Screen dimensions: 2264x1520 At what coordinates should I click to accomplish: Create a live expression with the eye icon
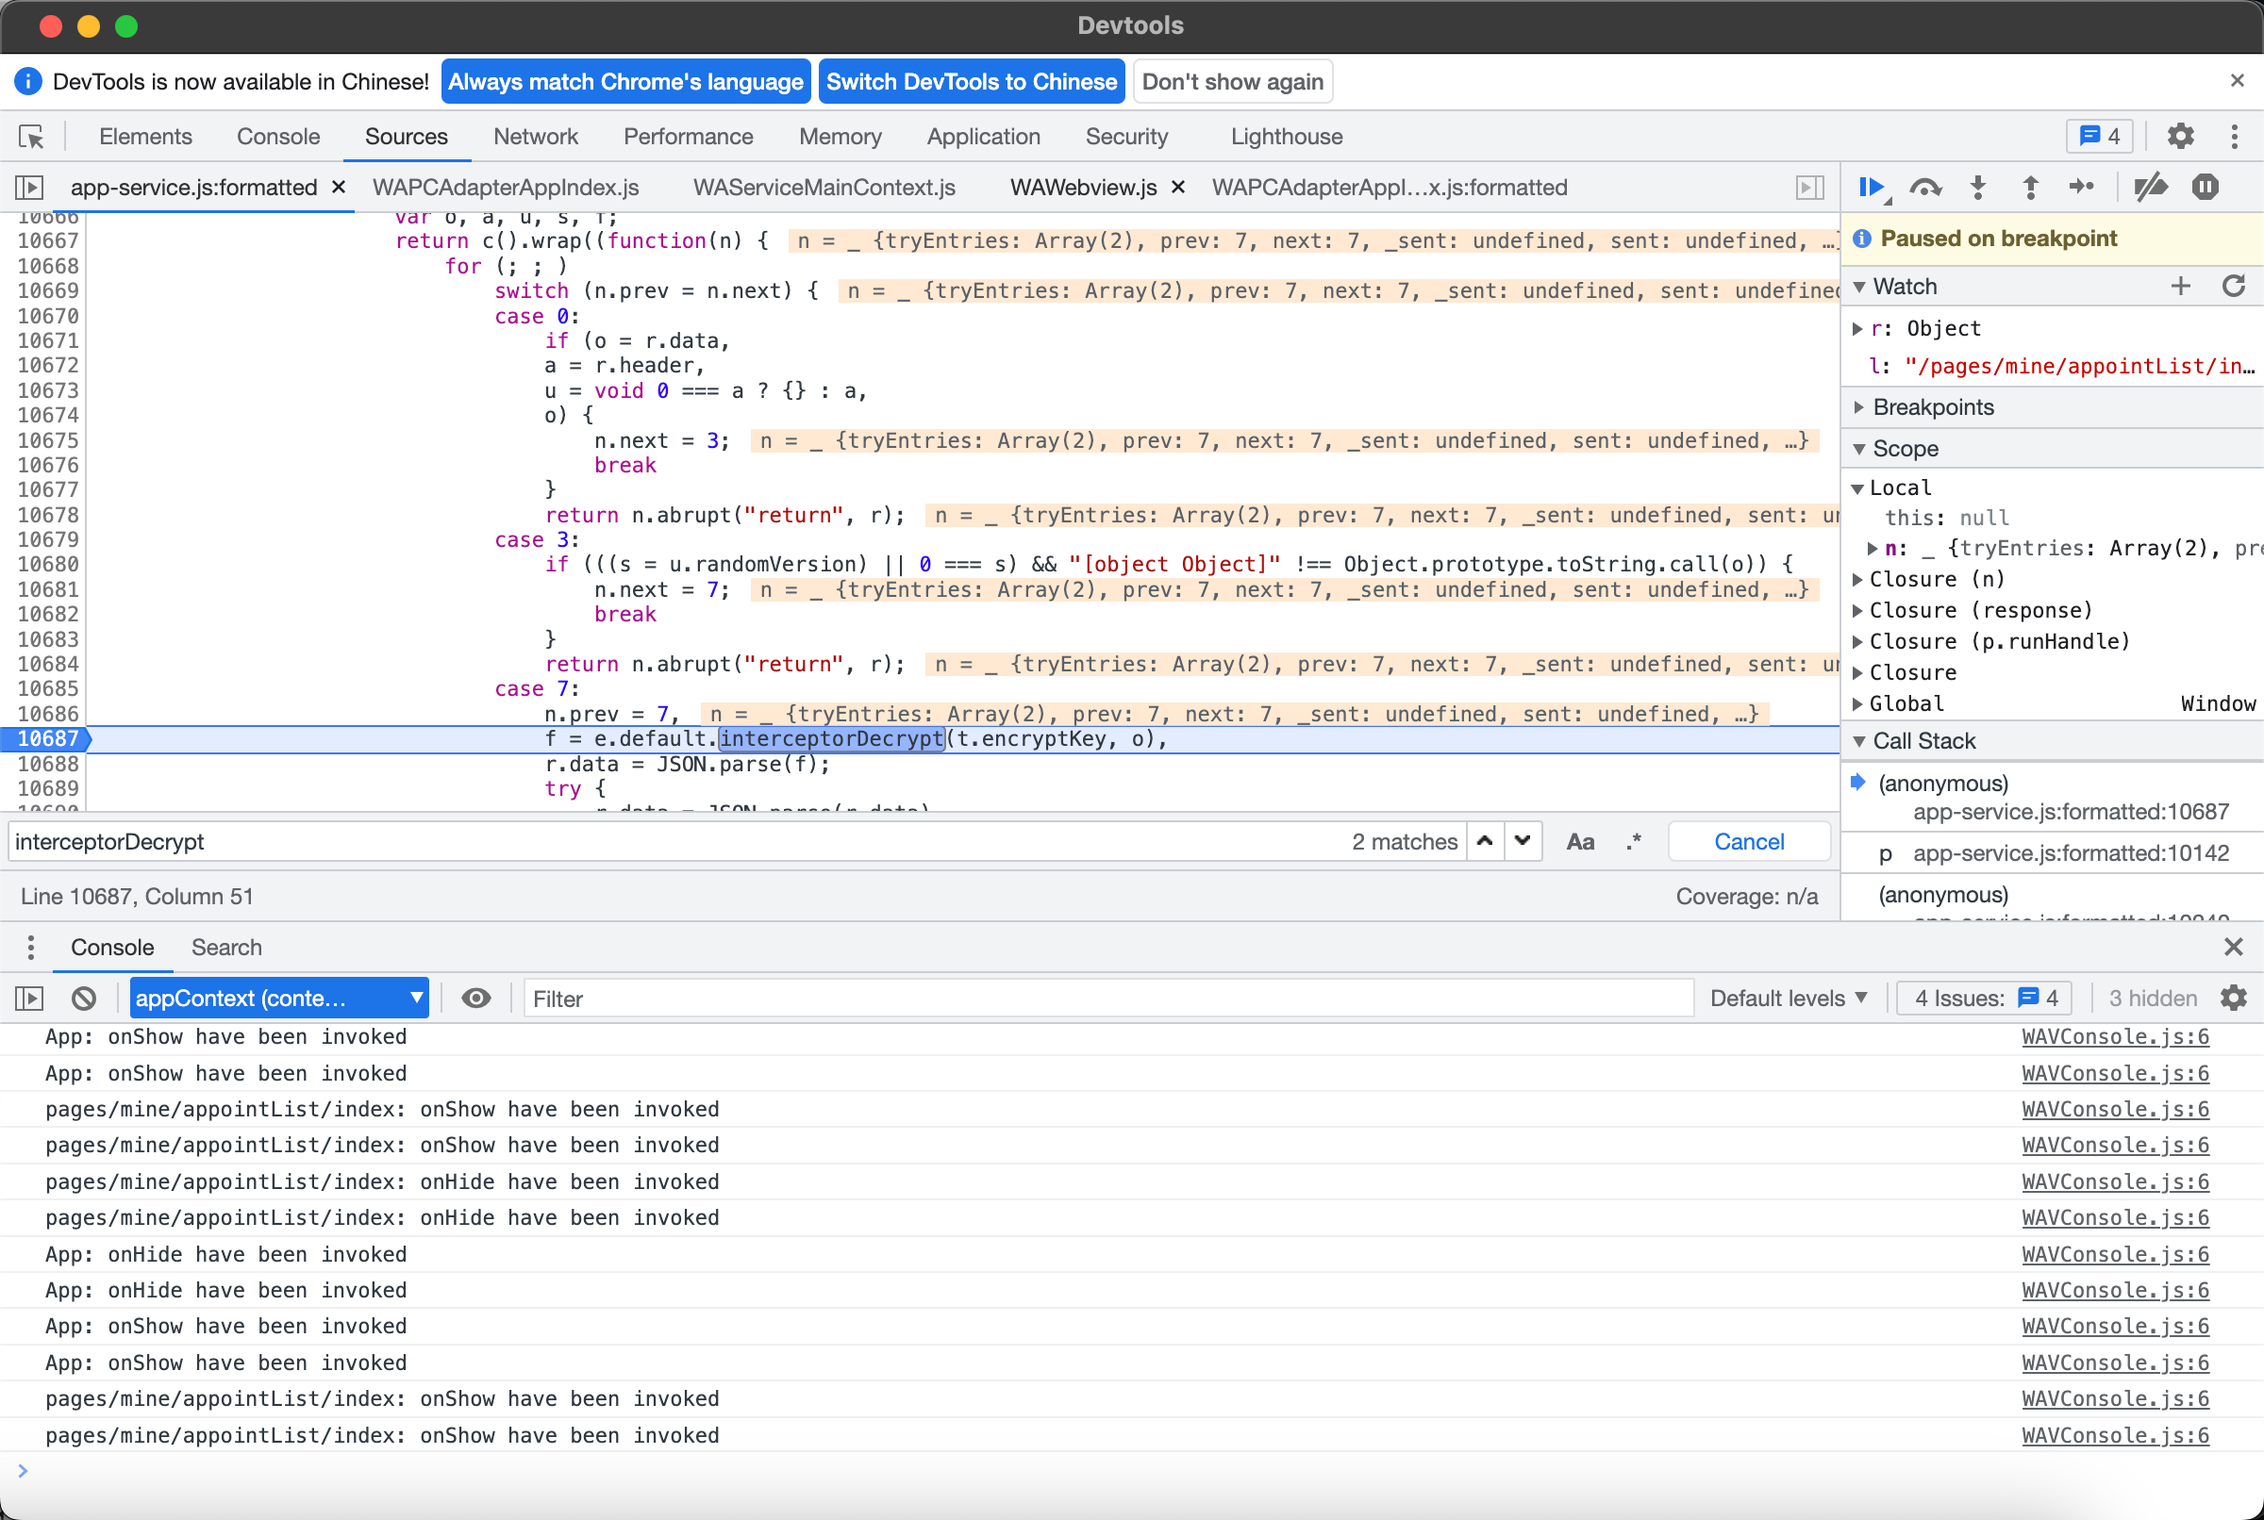[x=475, y=998]
